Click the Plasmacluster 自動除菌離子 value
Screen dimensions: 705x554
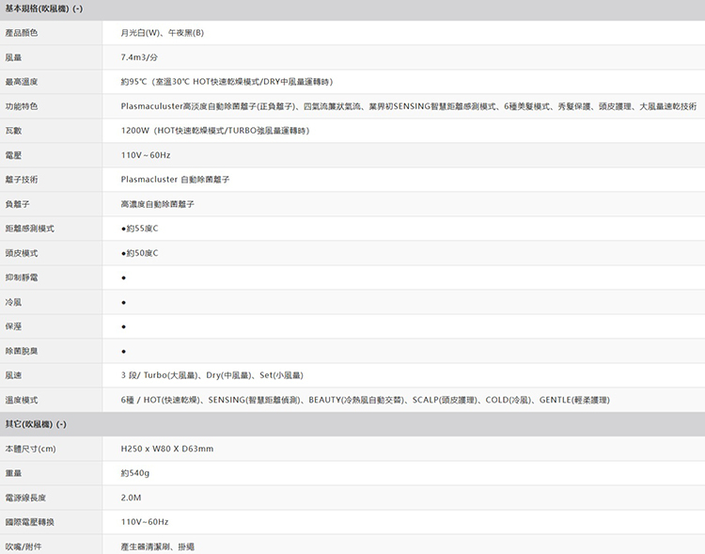175,180
